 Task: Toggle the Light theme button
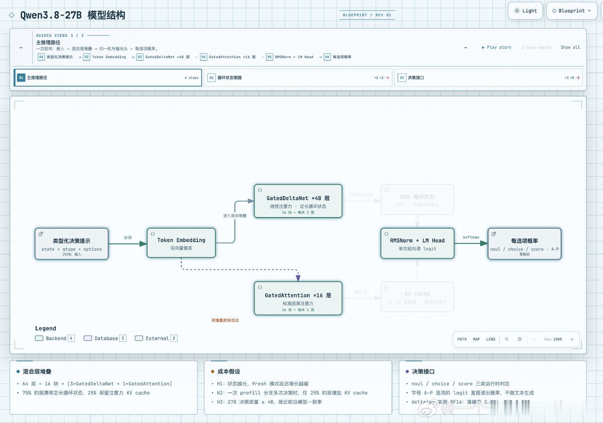coord(525,11)
